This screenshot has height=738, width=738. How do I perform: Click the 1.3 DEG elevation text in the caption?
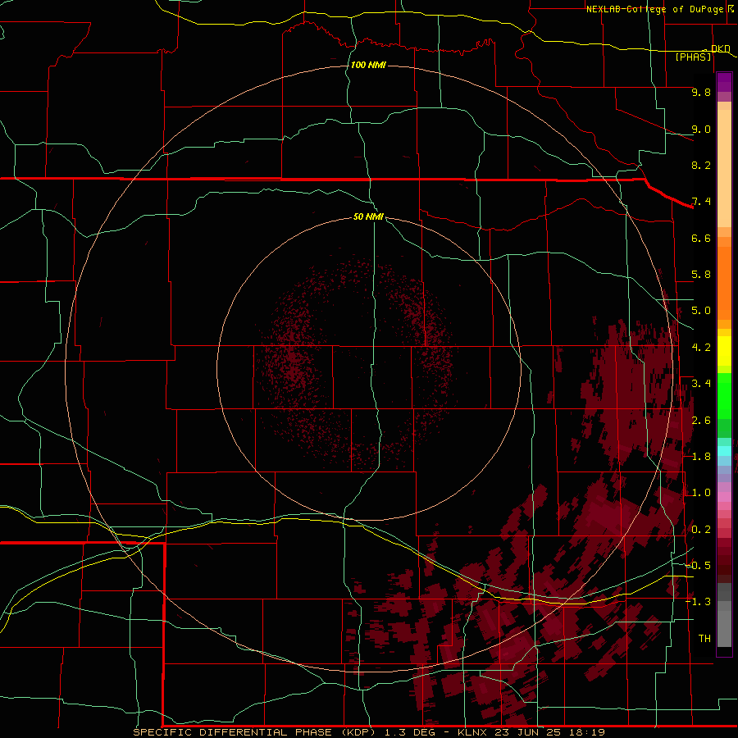tap(412, 732)
